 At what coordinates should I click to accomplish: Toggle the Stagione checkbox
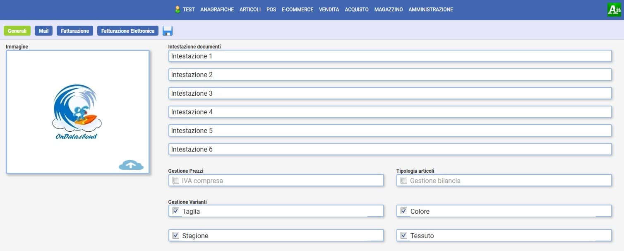[x=175, y=236]
